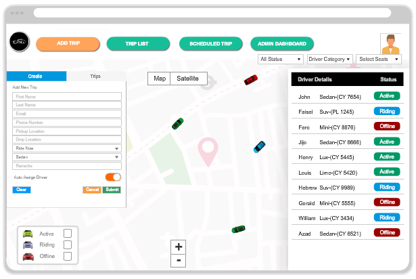Focus the Pickup Location field
This screenshot has width=416, height=279.
click(x=67, y=131)
